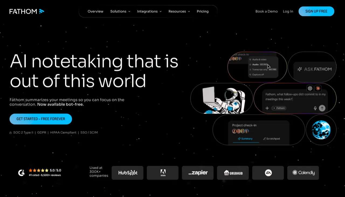Image resolution: width=345 pixels, height=197 pixels.
Task: Click the Project check-in title above Summary
Action: click(x=244, y=125)
